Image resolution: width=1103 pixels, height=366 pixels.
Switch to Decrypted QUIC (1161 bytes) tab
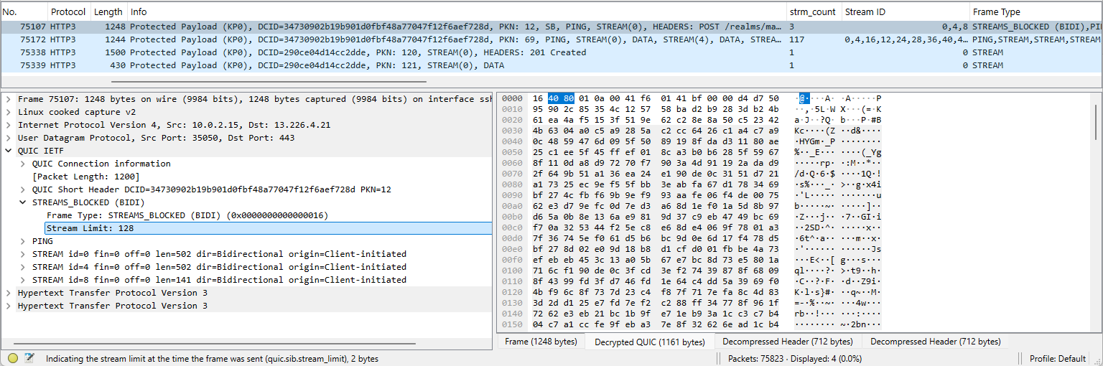point(649,342)
